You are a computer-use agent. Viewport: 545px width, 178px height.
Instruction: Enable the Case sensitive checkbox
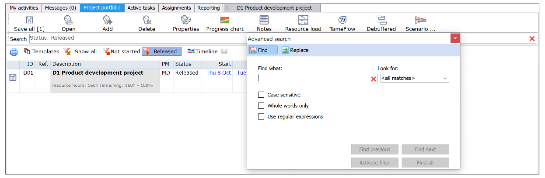tap(261, 95)
